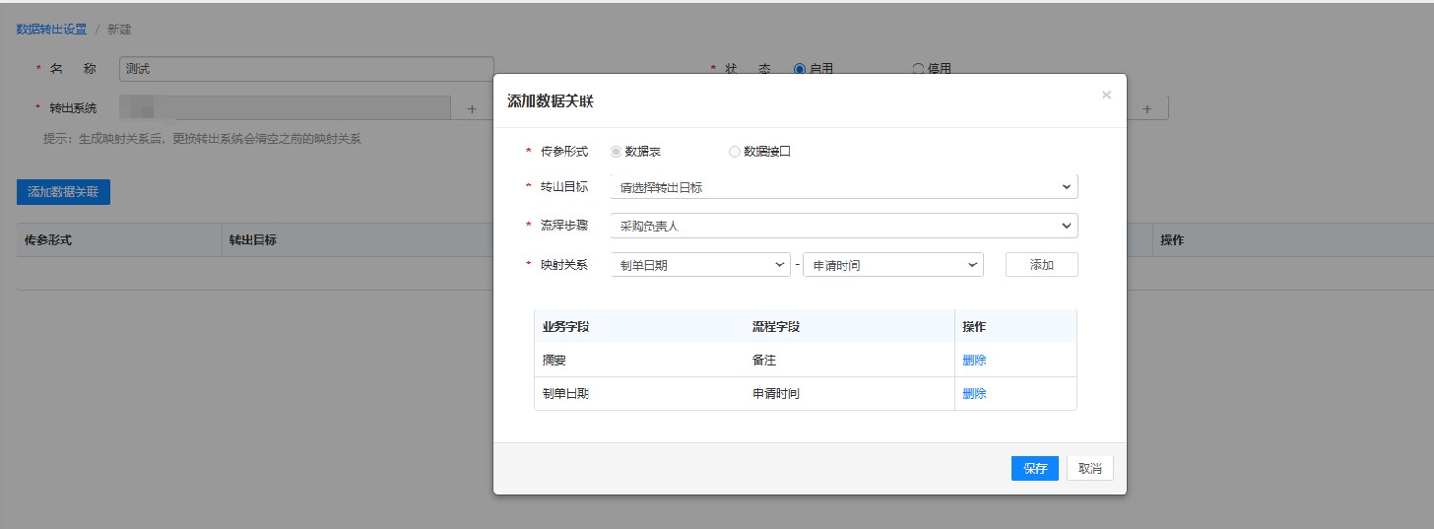Open the 转出目标 dropdown
This screenshot has width=1434, height=529.
844,187
